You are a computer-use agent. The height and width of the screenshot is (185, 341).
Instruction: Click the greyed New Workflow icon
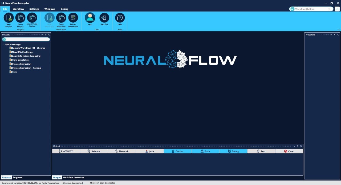pos(50,18)
